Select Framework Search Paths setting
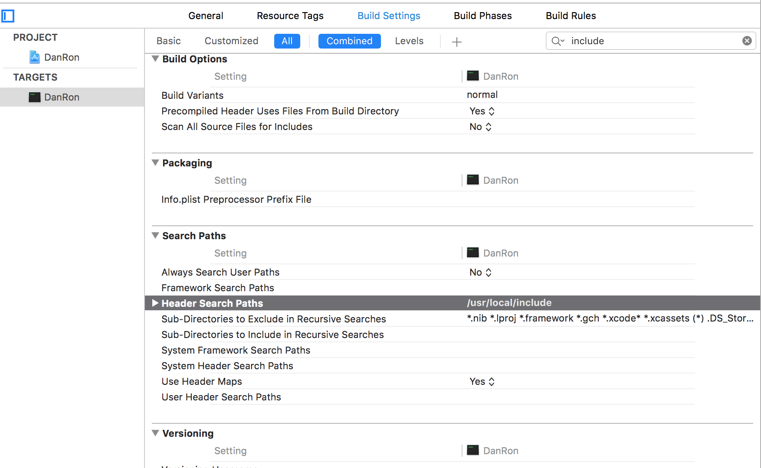 (x=218, y=288)
